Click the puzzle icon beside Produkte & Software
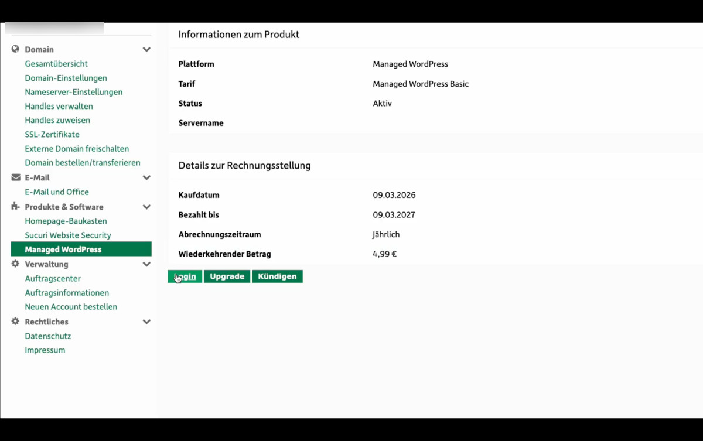Viewport: 703px width, 441px height. (15, 207)
